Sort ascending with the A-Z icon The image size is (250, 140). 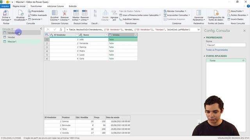(95, 11)
